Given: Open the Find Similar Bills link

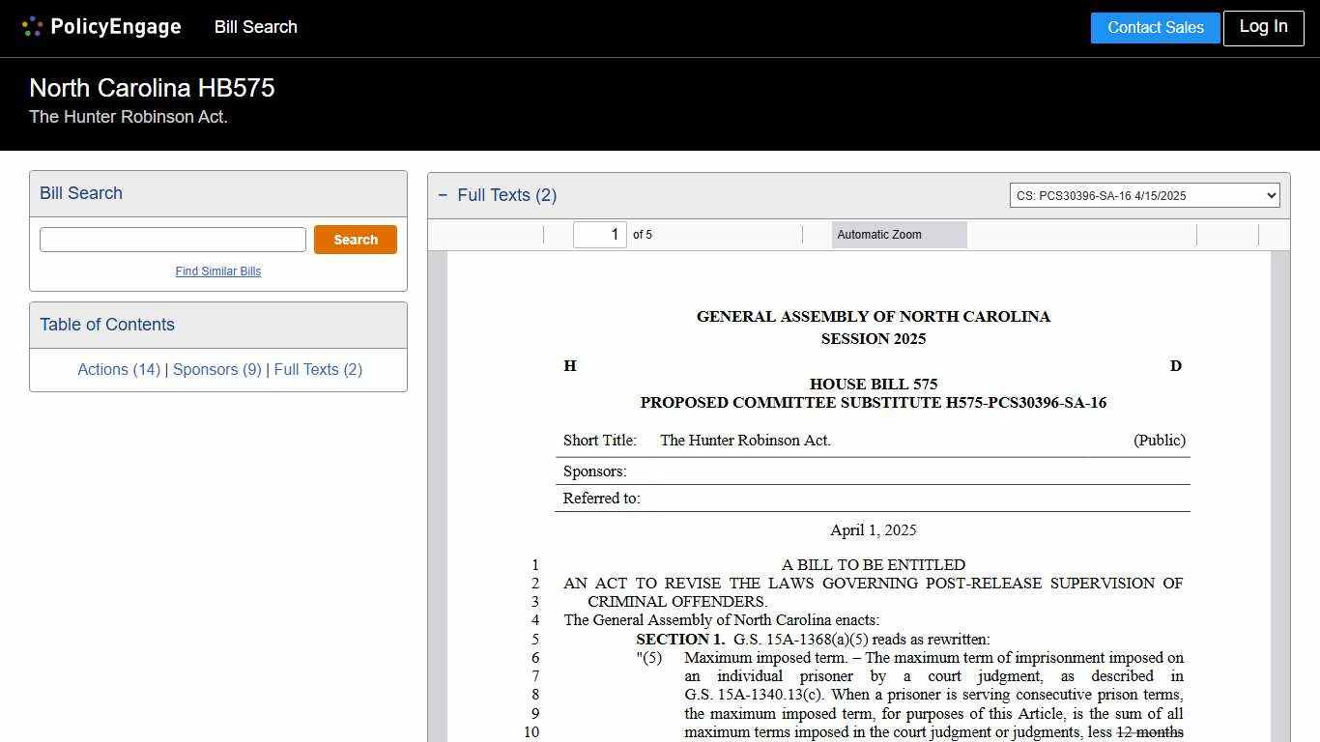Looking at the screenshot, I should pyautogui.click(x=218, y=271).
